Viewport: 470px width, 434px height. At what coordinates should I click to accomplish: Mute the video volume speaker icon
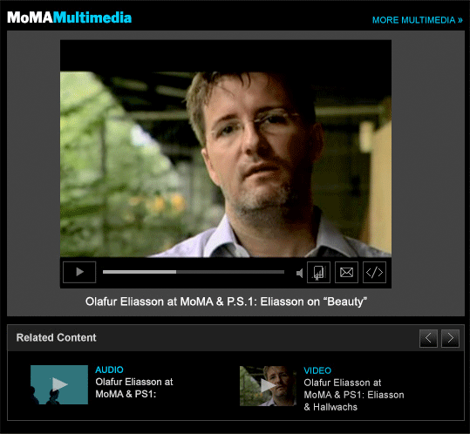[299, 273]
